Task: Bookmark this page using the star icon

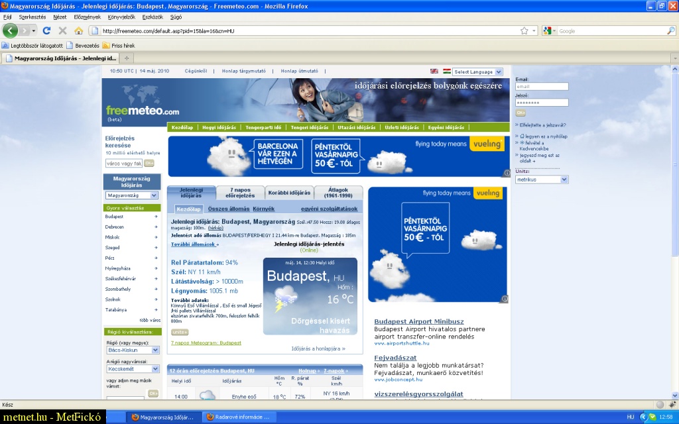Action: [x=524, y=30]
